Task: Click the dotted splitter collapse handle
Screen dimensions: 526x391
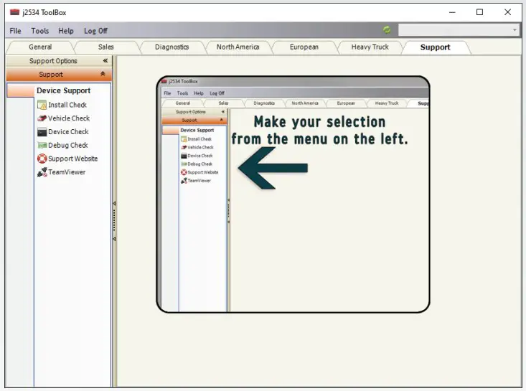Action: pyautogui.click(x=114, y=221)
